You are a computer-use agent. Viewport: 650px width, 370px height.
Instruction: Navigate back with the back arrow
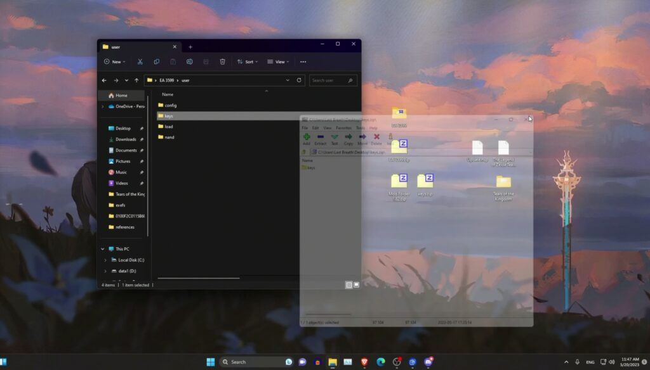point(104,80)
